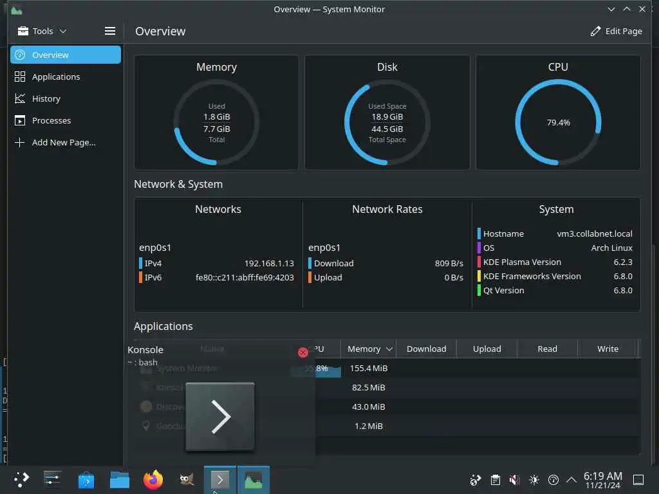Close the Konsole window preview tooltip
The width and height of the screenshot is (659, 494).
point(302,352)
